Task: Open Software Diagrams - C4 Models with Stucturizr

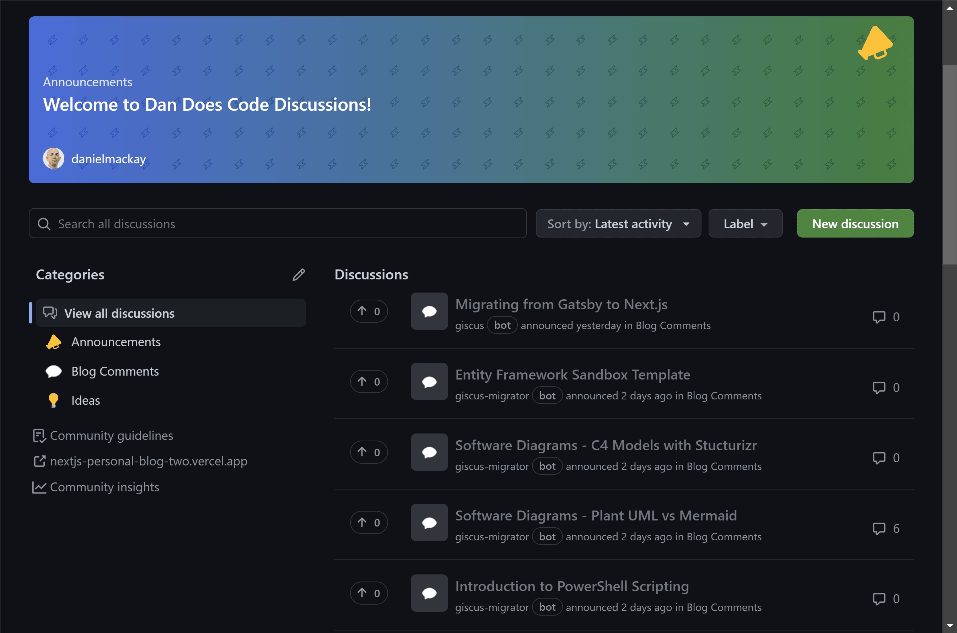Action: pyautogui.click(x=606, y=445)
